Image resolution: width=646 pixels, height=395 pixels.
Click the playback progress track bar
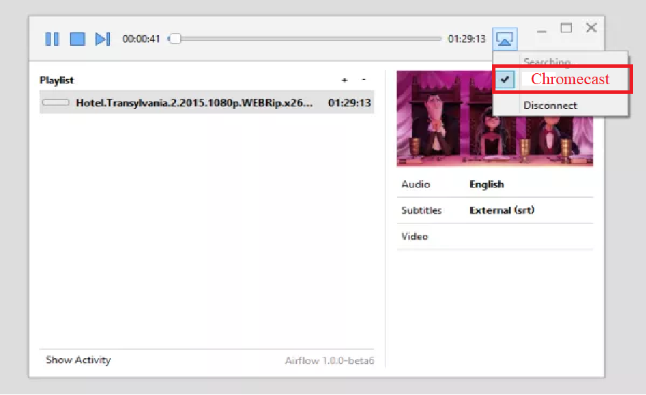[x=305, y=39]
